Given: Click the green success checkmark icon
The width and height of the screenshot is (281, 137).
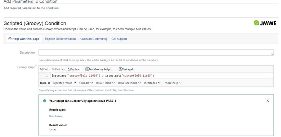Looking at the screenshot, I should coord(45,101).
